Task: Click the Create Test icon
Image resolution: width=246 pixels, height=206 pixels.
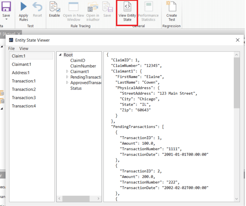Action: [171, 7]
